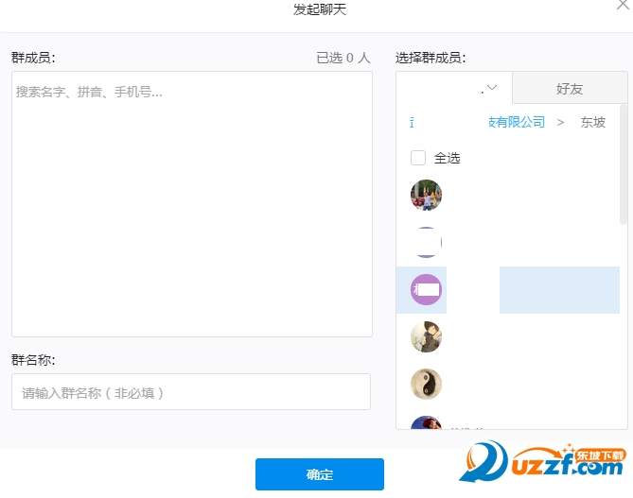Close the 发起聊天 dialog with X

(x=622, y=6)
